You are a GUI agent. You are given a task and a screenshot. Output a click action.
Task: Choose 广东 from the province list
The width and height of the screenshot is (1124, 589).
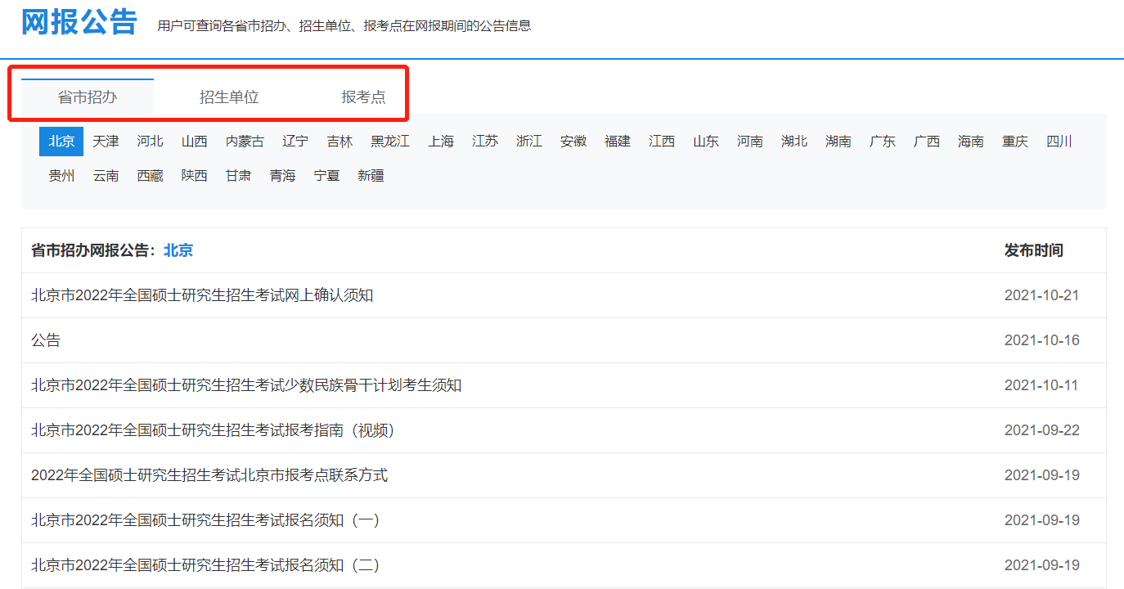coord(883,142)
